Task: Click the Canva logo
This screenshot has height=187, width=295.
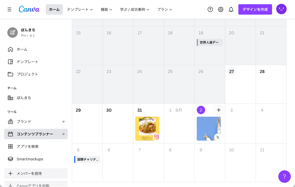Action: 29,9
